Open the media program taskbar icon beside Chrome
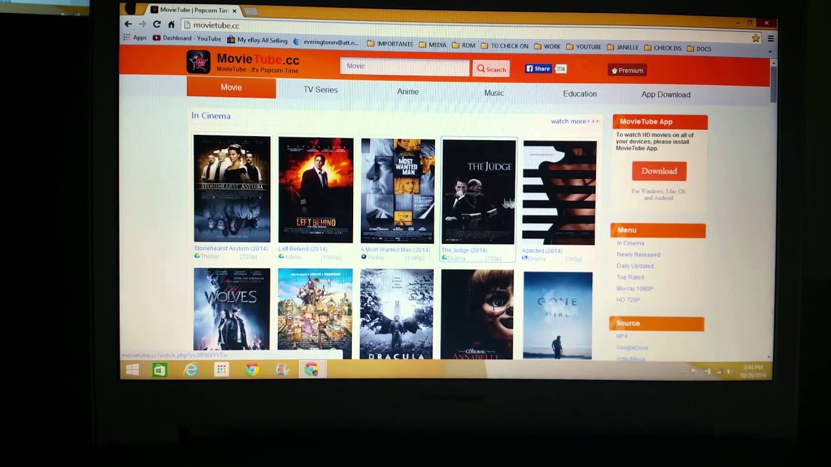831x467 pixels. [282, 370]
